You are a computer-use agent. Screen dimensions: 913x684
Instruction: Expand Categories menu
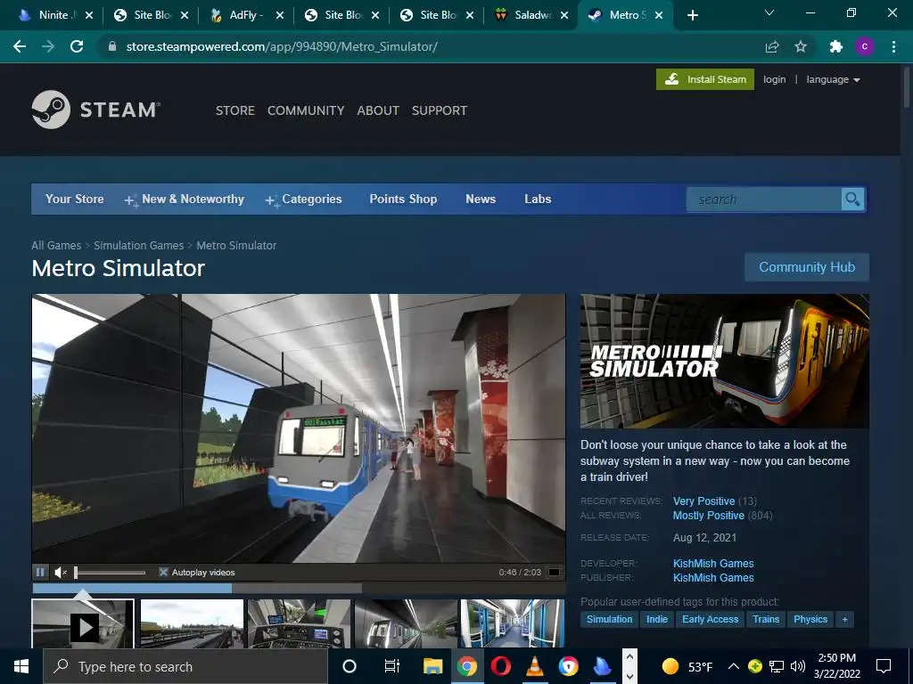click(304, 199)
